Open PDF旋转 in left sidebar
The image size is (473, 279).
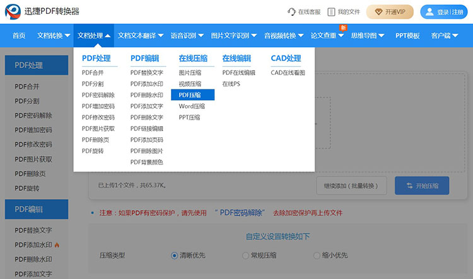27,188
